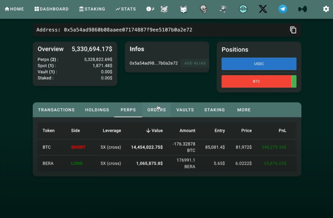
Task: Switch to the Transactions tab
Action: pyautogui.click(x=56, y=110)
